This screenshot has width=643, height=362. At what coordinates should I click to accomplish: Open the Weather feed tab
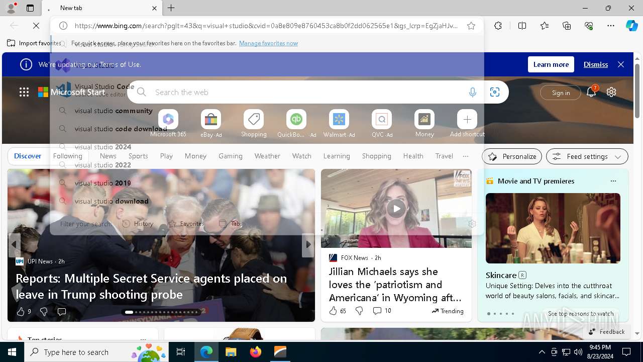pyautogui.click(x=267, y=156)
